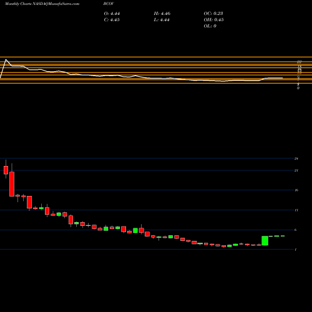Image resolution: width=312 pixels, height=312 pixels.
Task: Click the 0 label on upper chart axis
Action: point(298,88)
